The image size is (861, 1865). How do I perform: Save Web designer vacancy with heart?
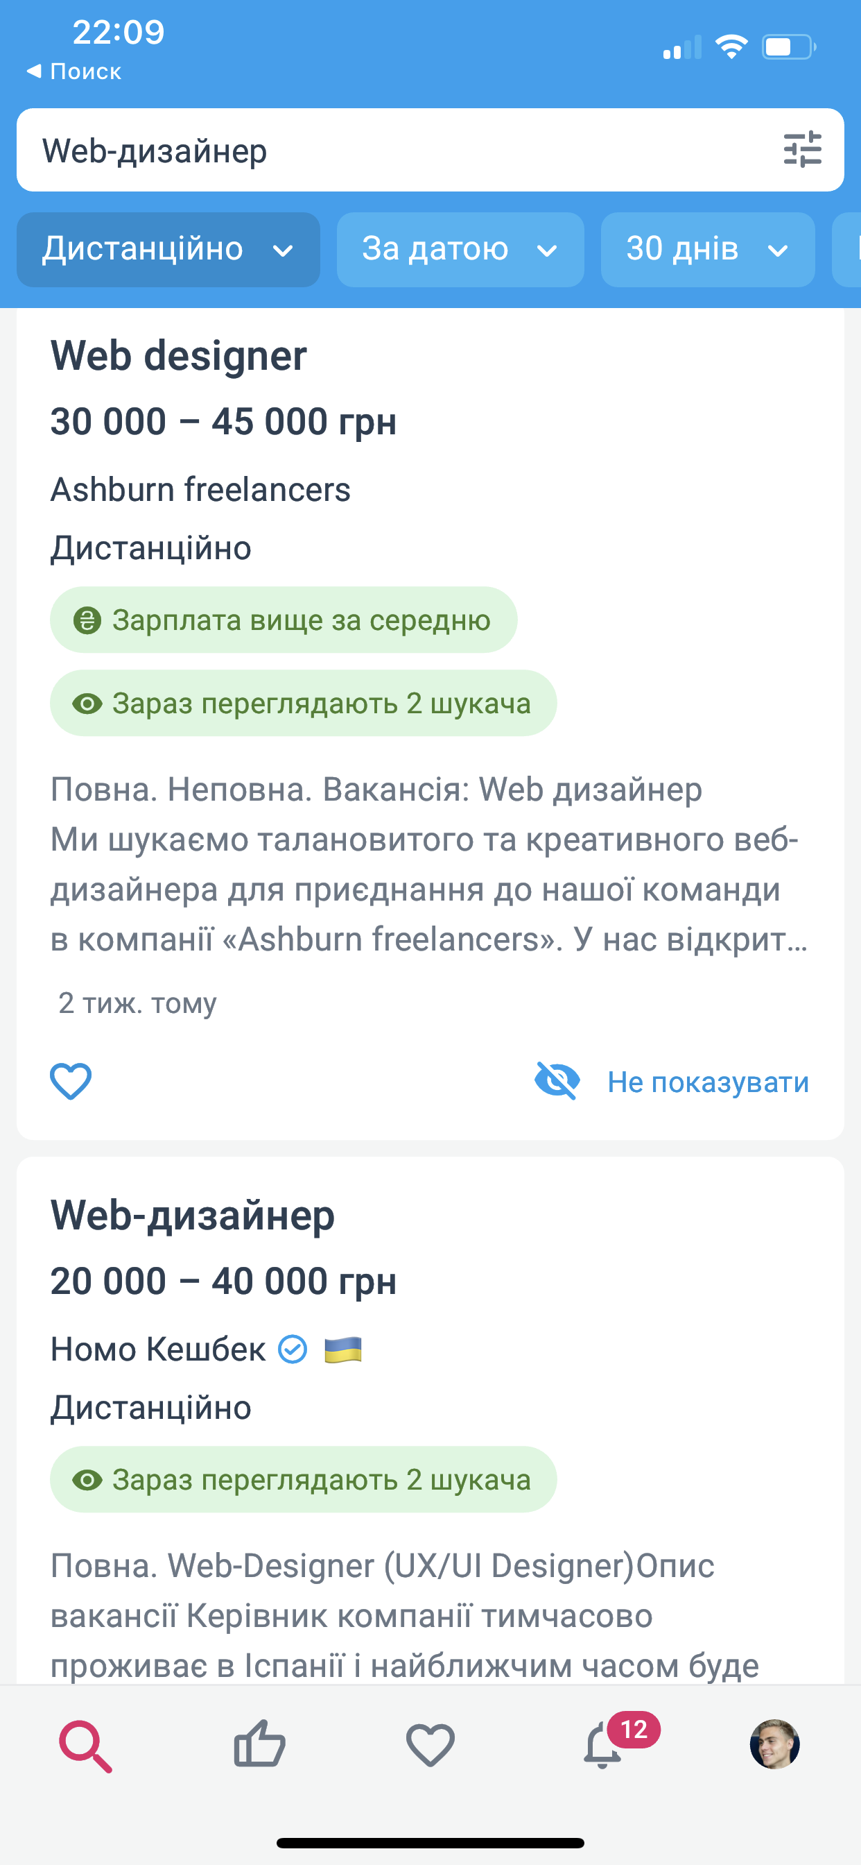(70, 1081)
